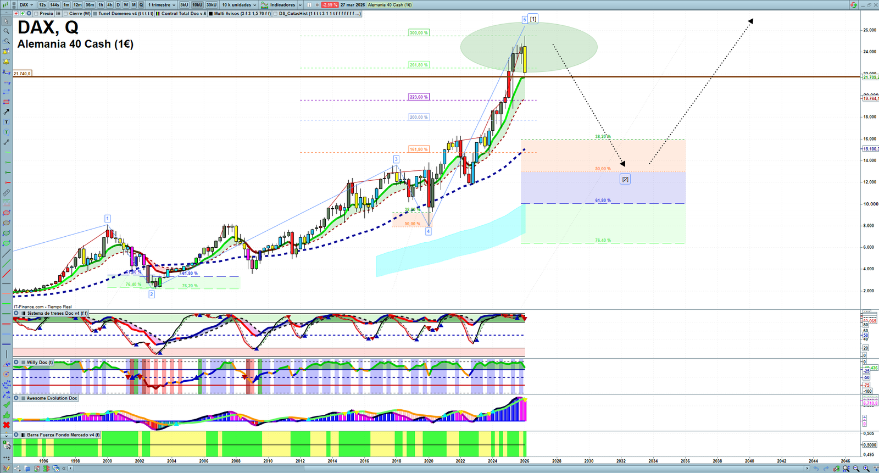The width and height of the screenshot is (879, 473).
Task: Click the horizontal scrollbar track at bottom
Action: [x=439, y=469]
